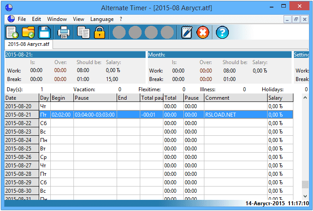Save the file using floppy disk icon
Screen dimensions: 313x211
(x=44, y=32)
